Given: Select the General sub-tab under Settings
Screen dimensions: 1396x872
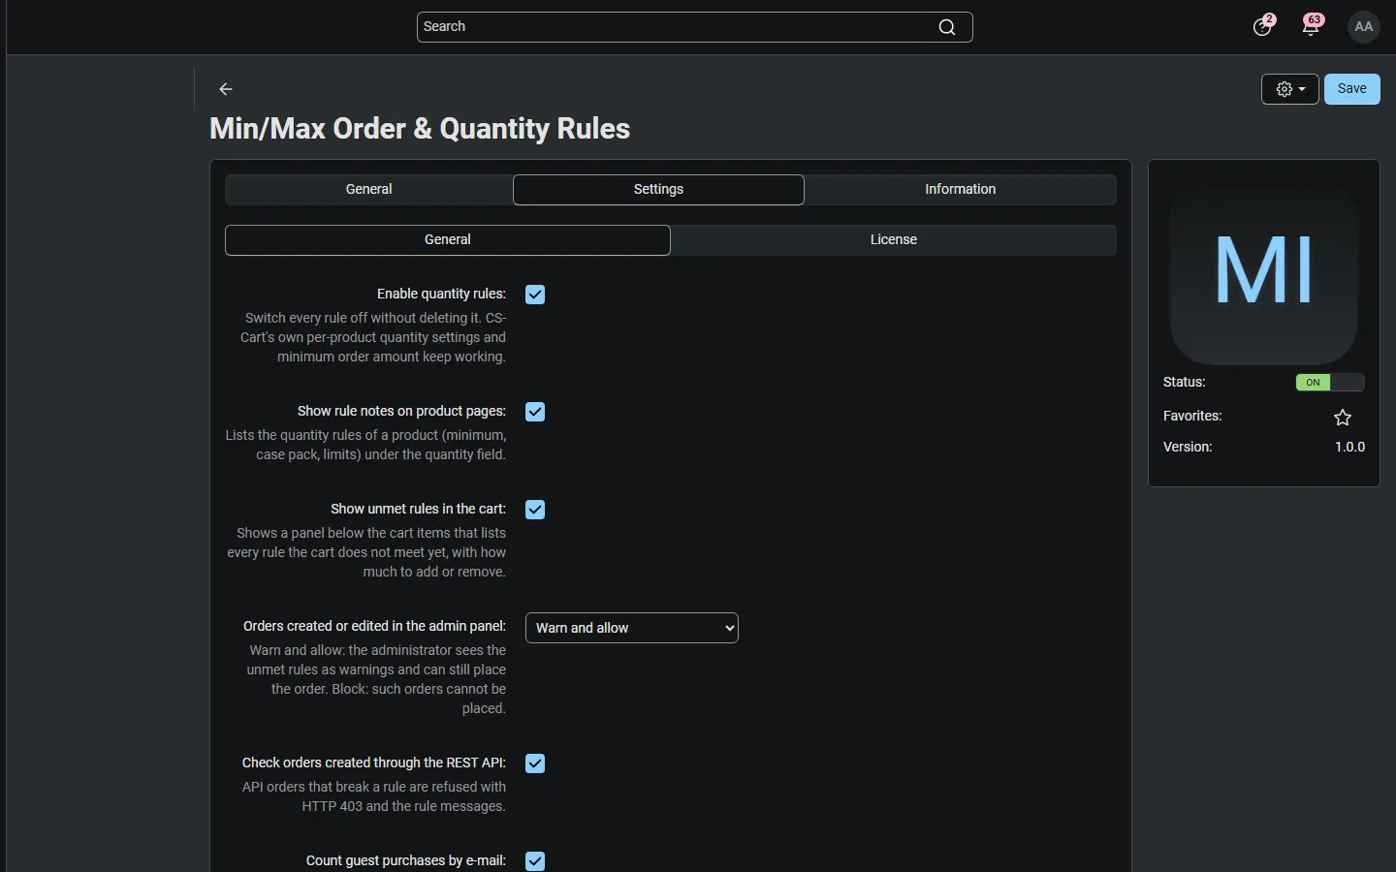Looking at the screenshot, I should (x=448, y=240).
